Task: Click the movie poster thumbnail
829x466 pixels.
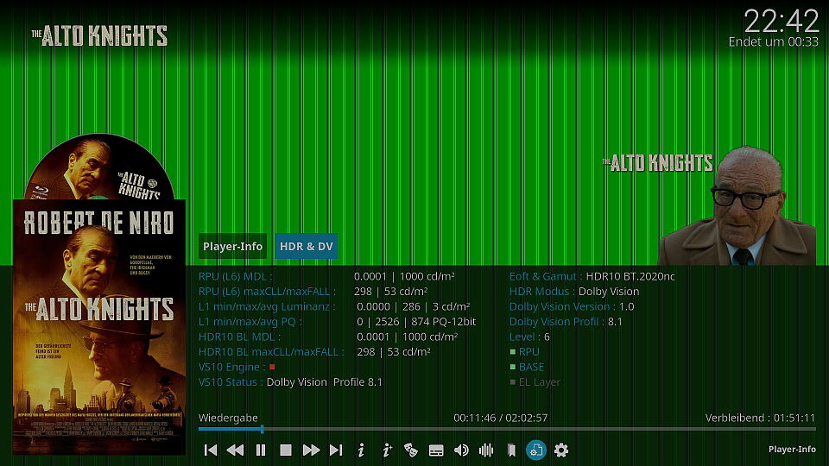Action: (98, 326)
